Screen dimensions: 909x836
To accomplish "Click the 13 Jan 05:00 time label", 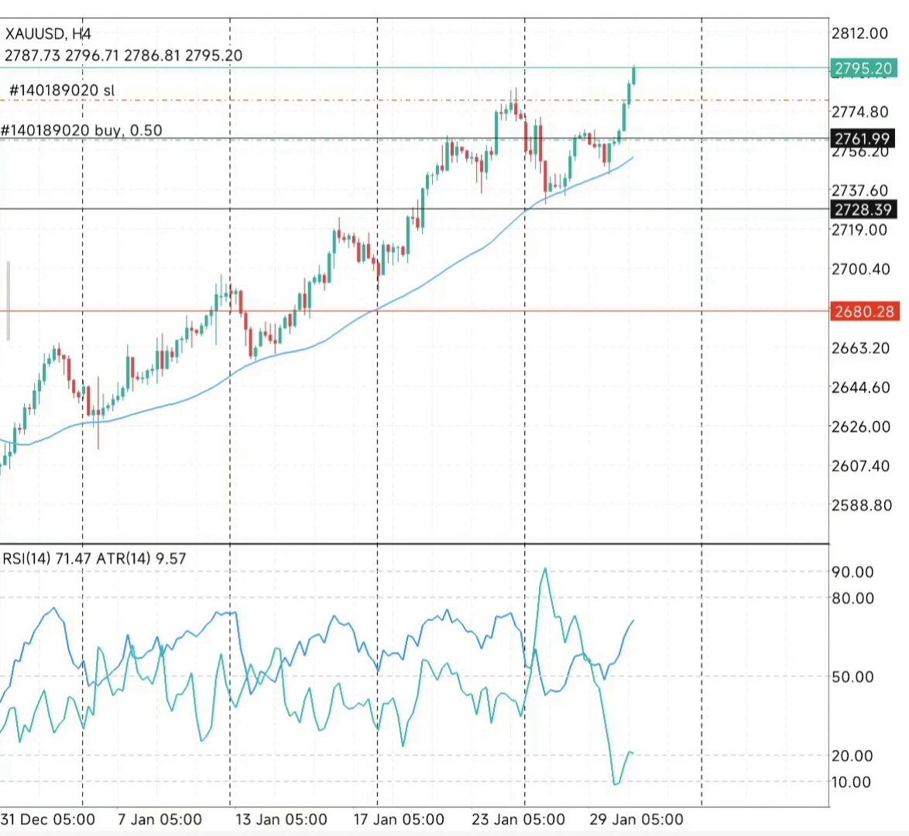I will tap(281, 820).
